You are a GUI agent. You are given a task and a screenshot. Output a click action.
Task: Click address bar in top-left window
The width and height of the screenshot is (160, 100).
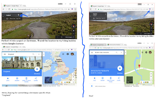point(40,9)
